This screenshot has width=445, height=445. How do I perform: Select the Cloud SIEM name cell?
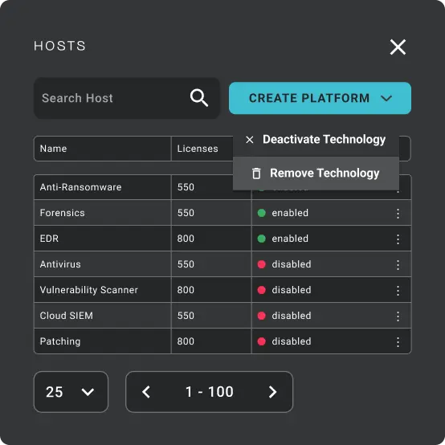(x=103, y=316)
